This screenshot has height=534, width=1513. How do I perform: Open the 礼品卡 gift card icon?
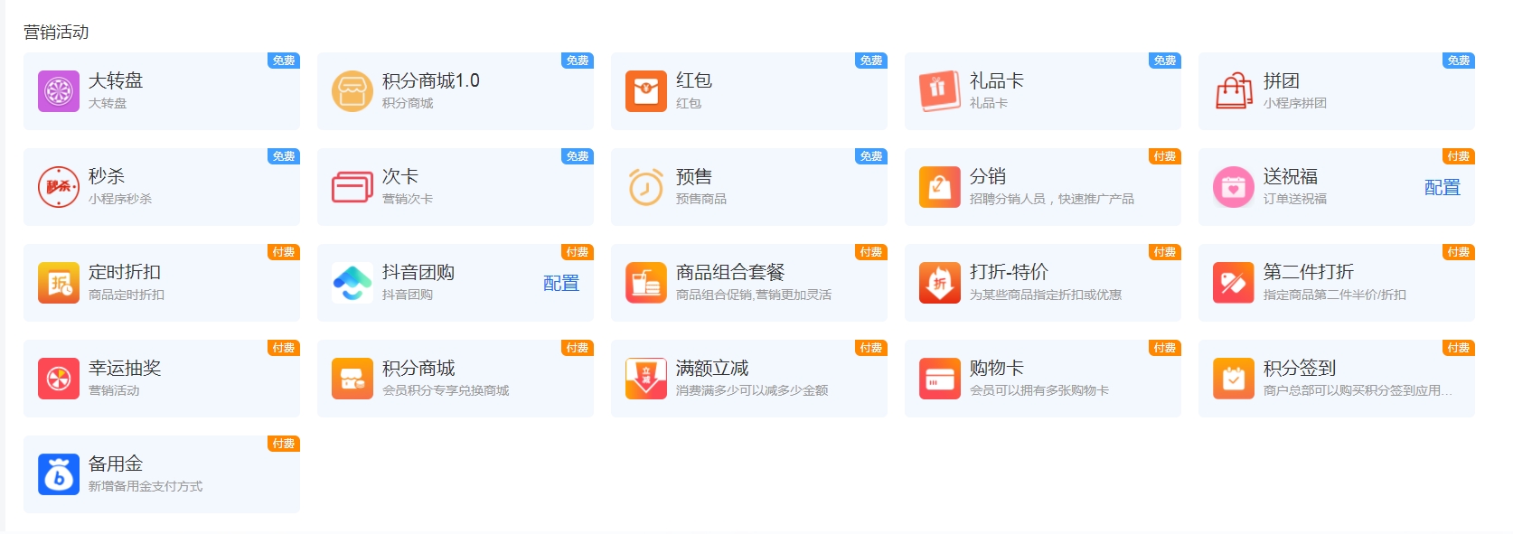pyautogui.click(x=940, y=91)
